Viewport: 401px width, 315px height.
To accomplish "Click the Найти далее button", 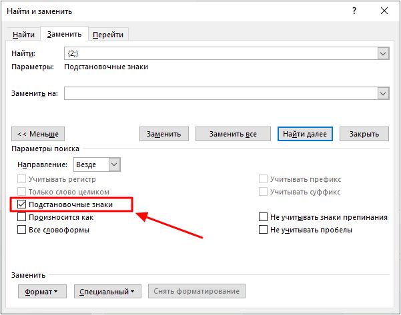I will coord(305,134).
